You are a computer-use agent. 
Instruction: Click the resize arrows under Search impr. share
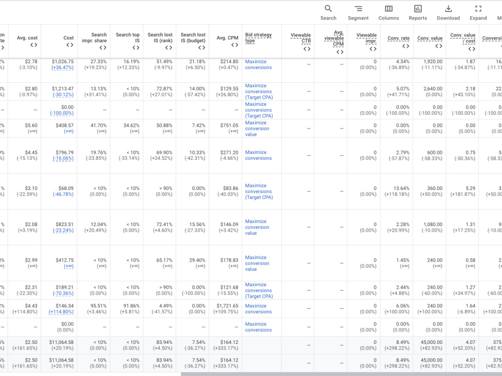point(103,48)
